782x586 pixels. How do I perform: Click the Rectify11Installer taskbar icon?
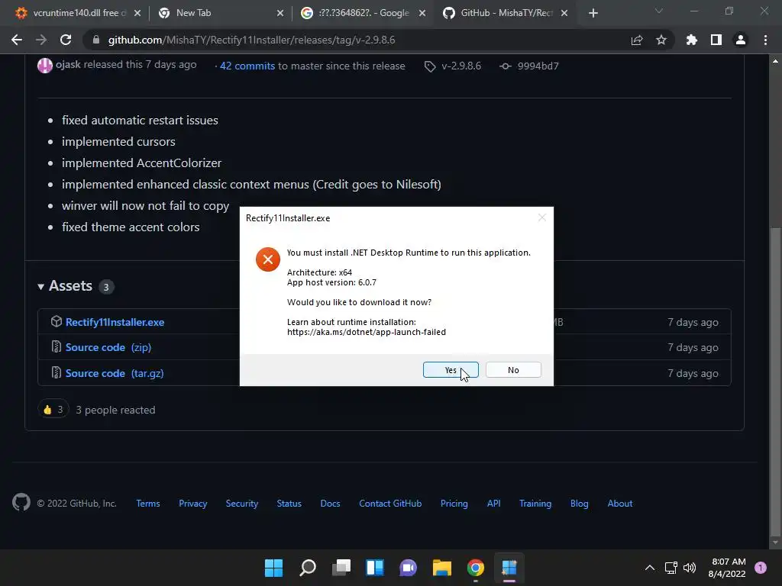click(509, 568)
